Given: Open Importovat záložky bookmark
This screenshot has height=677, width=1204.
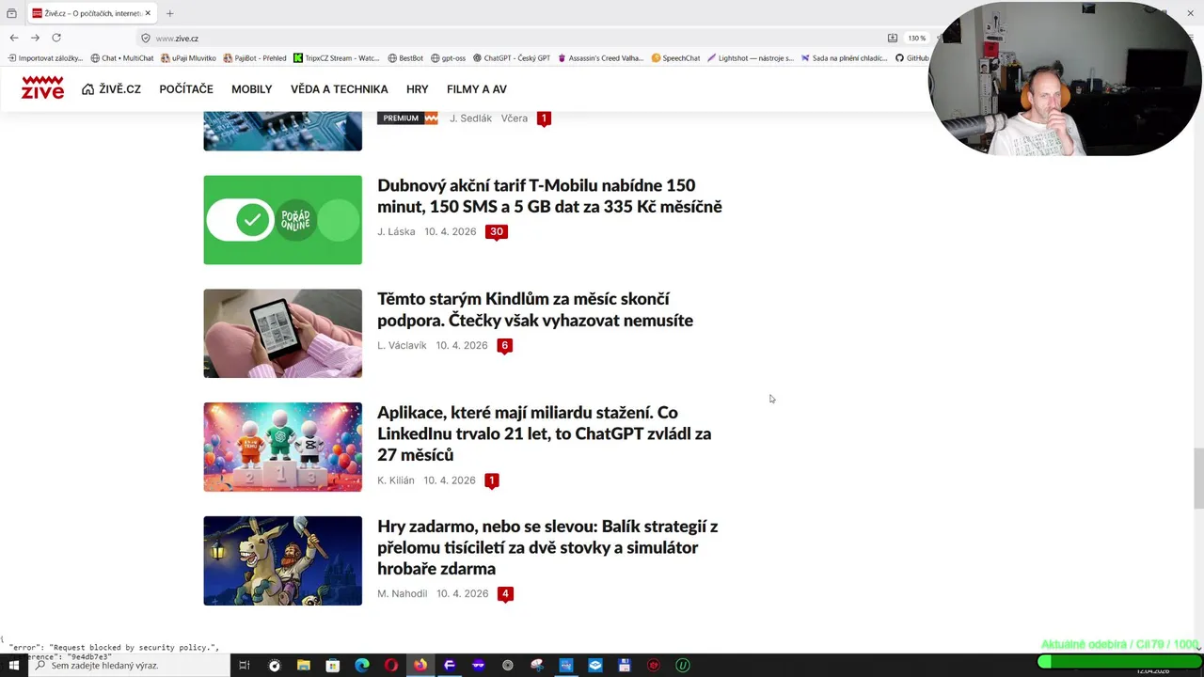Looking at the screenshot, I should click(x=44, y=58).
